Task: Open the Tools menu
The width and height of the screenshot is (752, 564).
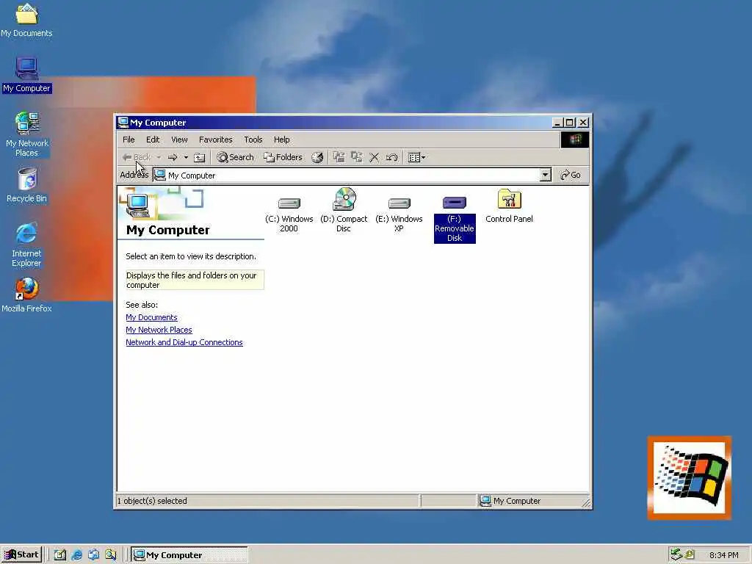Action: tap(253, 140)
